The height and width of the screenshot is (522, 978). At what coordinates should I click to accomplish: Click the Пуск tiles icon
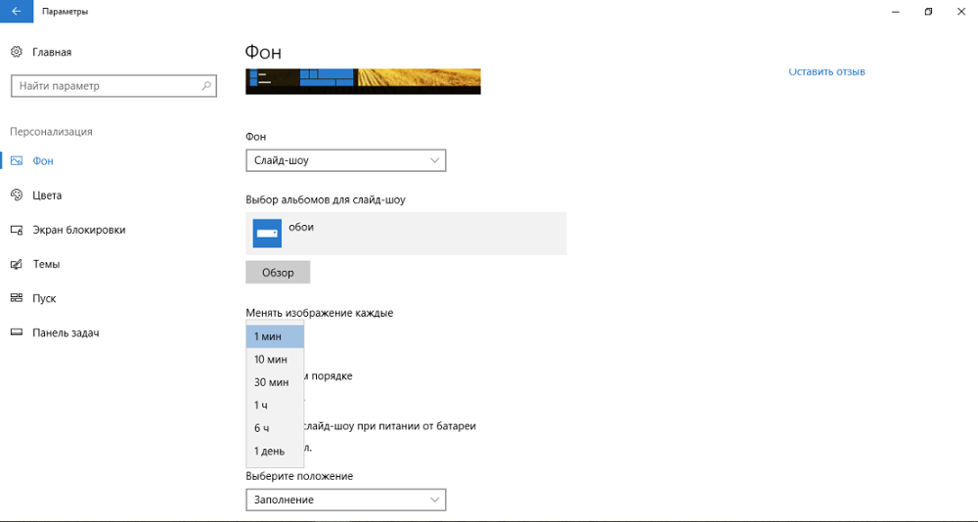pyautogui.click(x=17, y=298)
